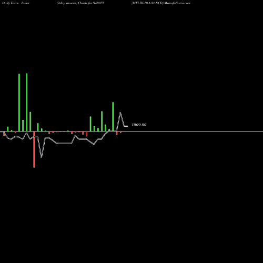Click the last tall green bar before the 1009.00 label
Viewport: 263px width, 263px height.
pyautogui.click(x=113, y=117)
